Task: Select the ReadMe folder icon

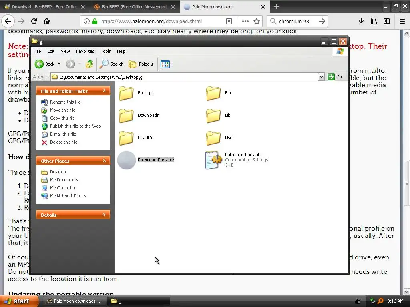Action: click(x=126, y=138)
